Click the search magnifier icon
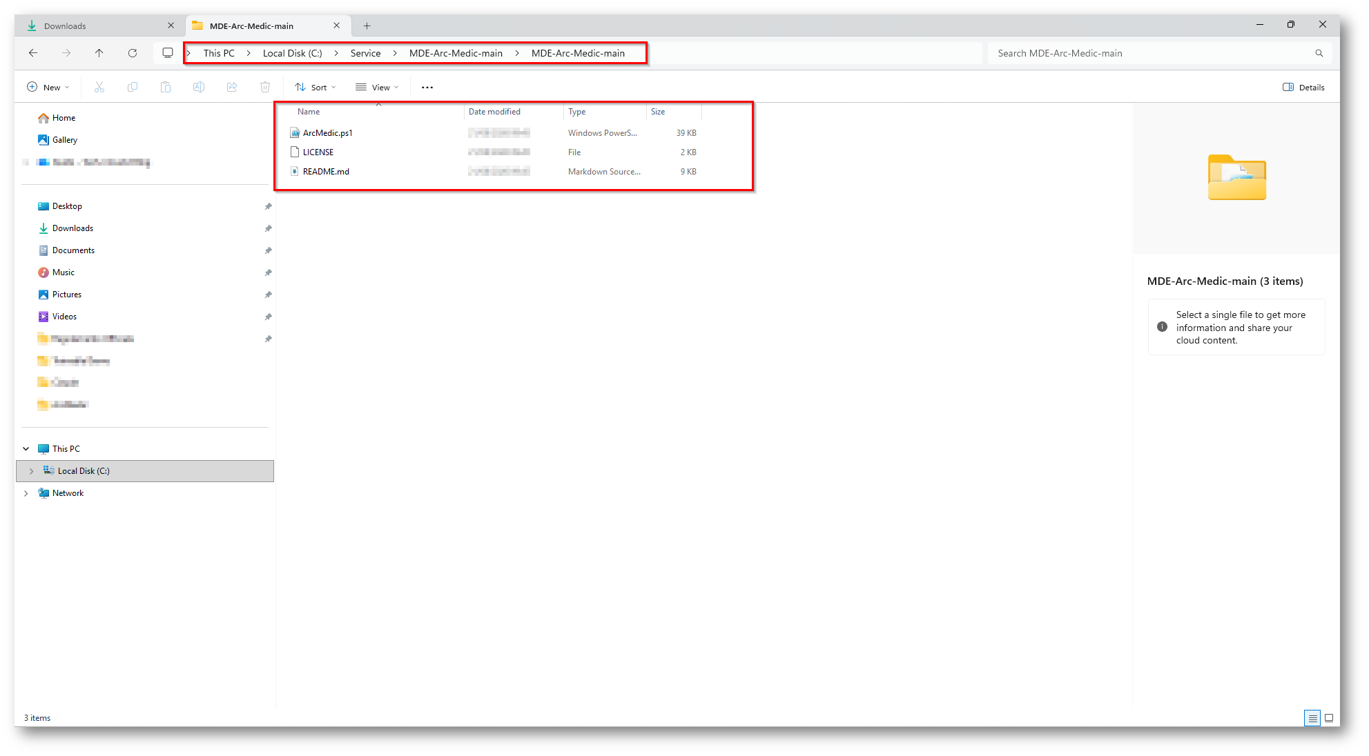This screenshot has width=1369, height=756. tap(1319, 53)
